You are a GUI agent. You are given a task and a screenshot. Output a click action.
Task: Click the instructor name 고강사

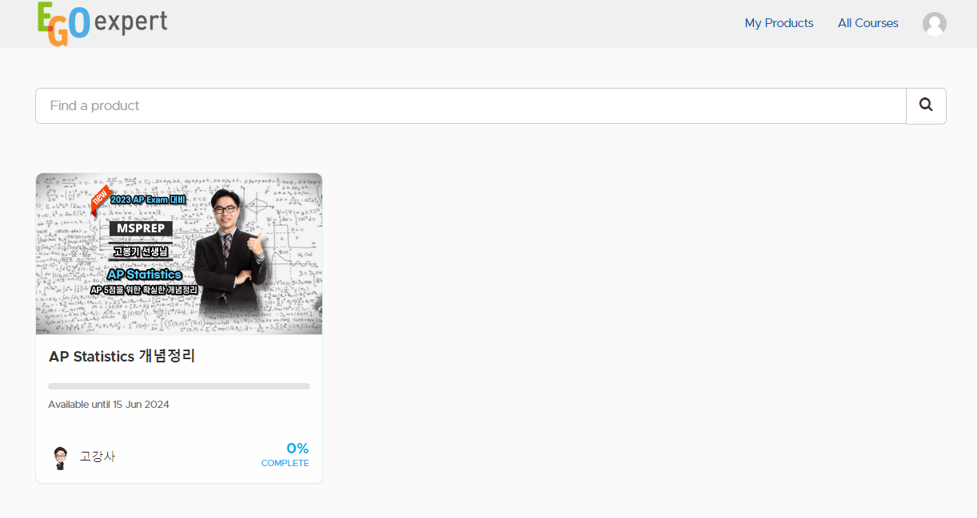98,457
